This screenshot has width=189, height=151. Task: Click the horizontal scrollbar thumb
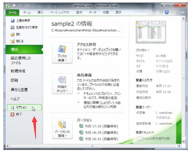pos(92,146)
